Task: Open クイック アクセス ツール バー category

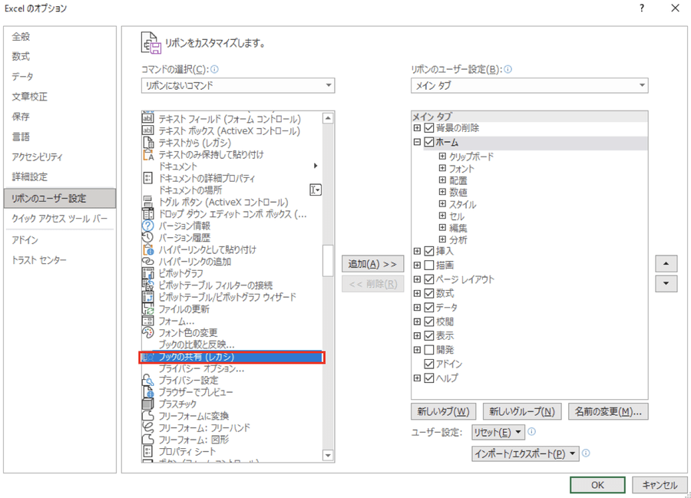Action: [59, 219]
